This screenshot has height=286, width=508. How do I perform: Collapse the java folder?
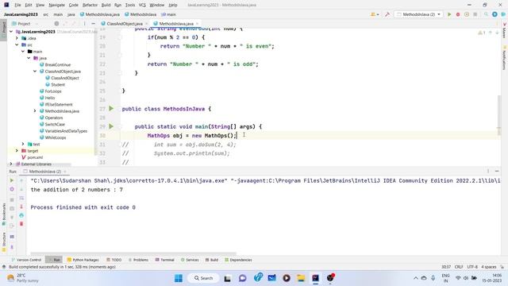pos(29,58)
